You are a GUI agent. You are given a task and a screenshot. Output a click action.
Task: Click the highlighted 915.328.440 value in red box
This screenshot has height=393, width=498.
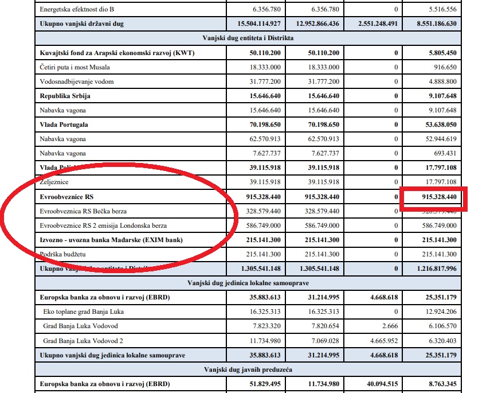click(x=439, y=197)
